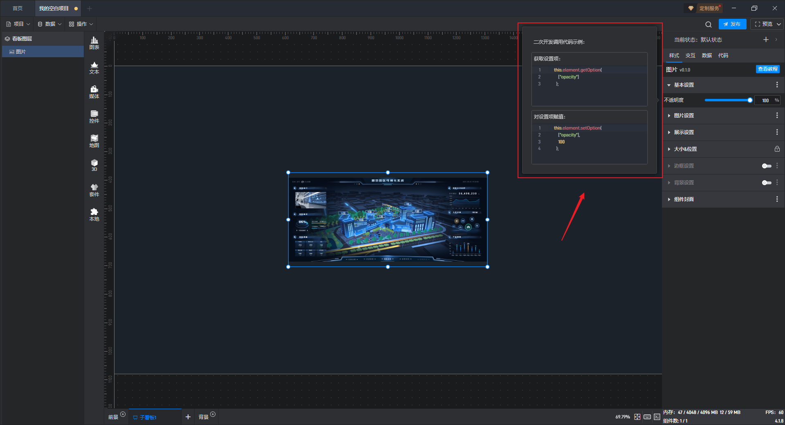The width and height of the screenshot is (785, 425).
Task: Switch to the 样式 tab
Action: pos(674,56)
